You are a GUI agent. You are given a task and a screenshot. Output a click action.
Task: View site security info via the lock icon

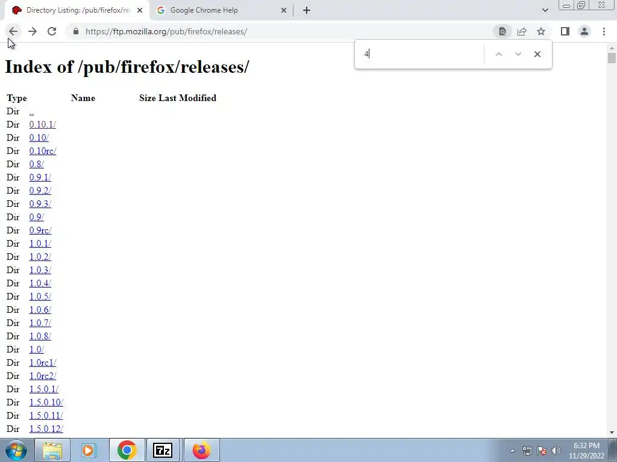76,31
